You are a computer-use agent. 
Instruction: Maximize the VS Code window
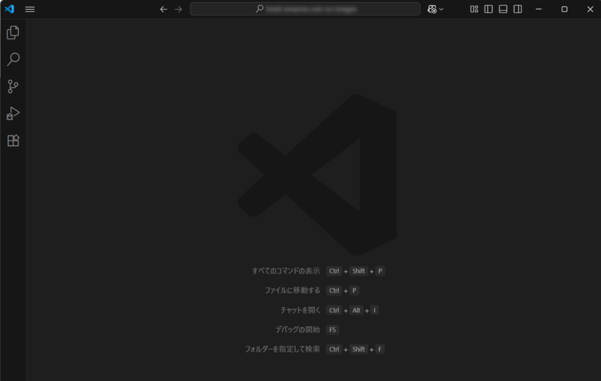[564, 9]
